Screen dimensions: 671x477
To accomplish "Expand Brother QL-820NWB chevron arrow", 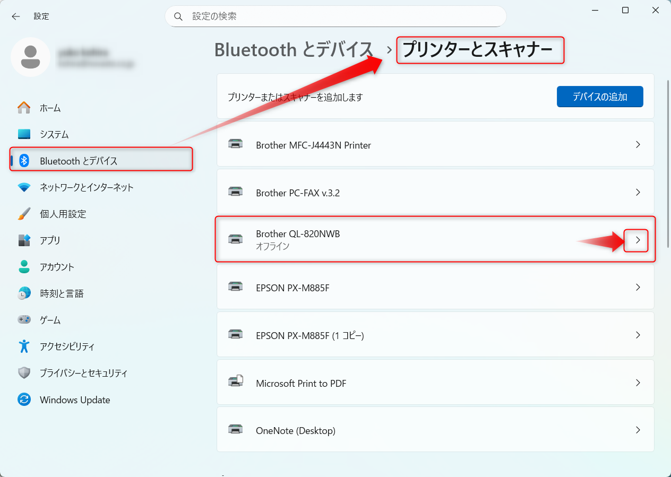I will pos(638,240).
